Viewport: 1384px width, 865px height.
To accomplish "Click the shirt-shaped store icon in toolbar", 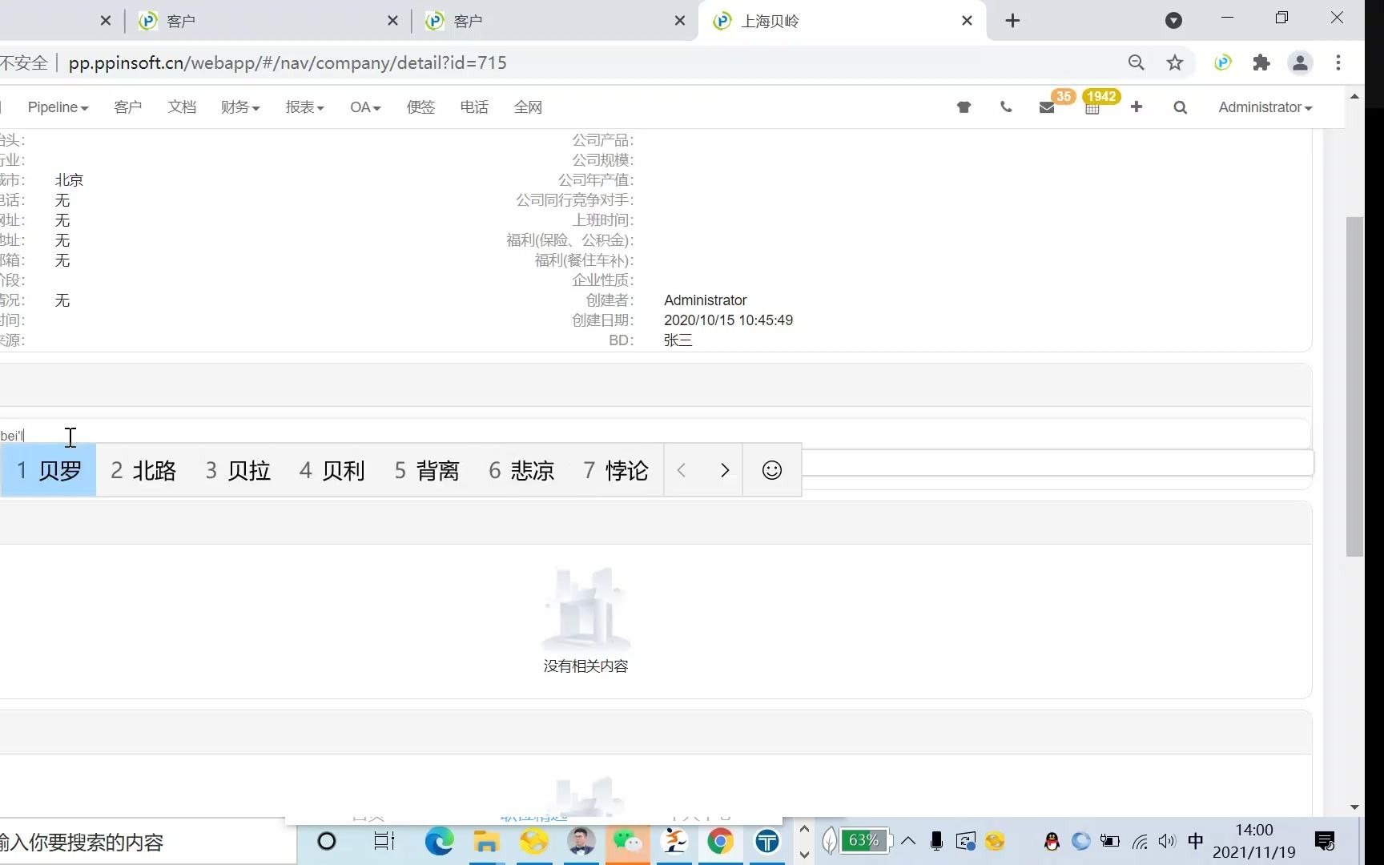I will pyautogui.click(x=964, y=107).
